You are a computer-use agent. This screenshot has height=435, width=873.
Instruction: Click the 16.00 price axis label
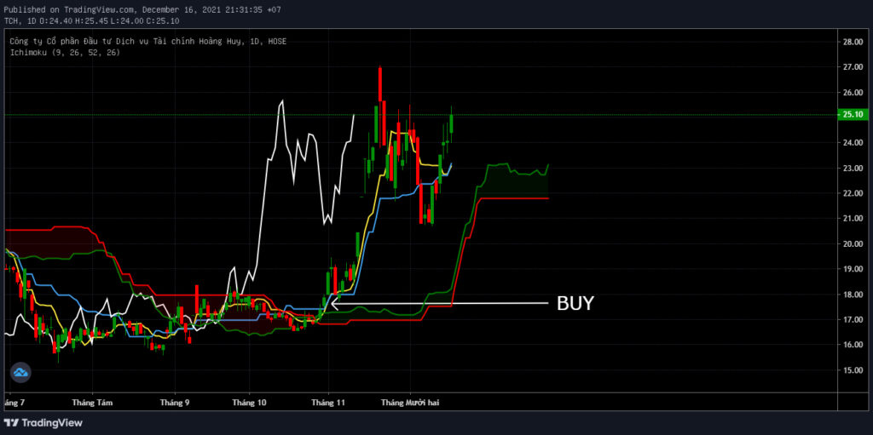pyautogui.click(x=853, y=344)
